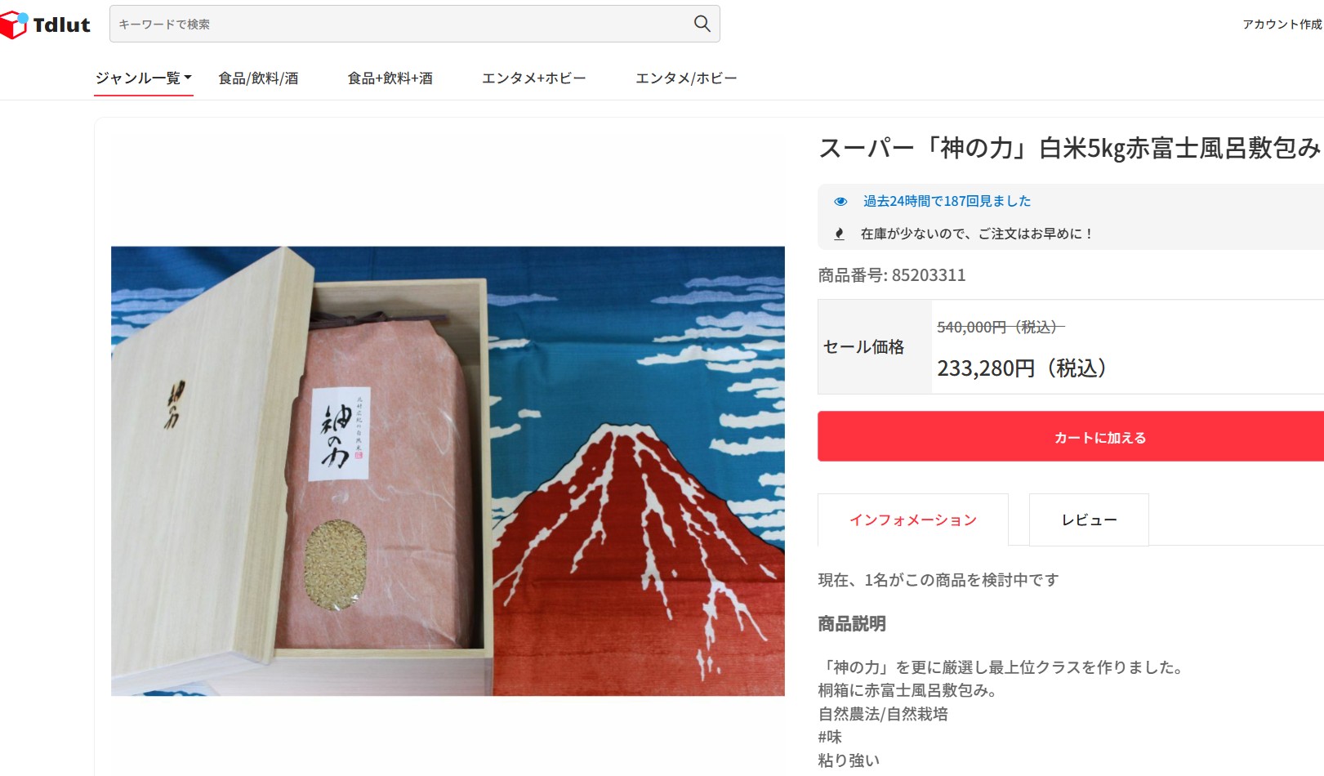Click the magnifying glass search icon
This screenshot has width=1324, height=776.
(702, 24)
